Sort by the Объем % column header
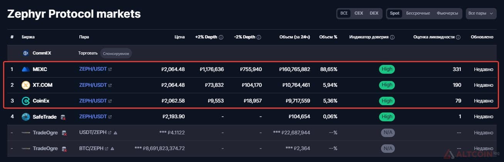 tap(328, 37)
